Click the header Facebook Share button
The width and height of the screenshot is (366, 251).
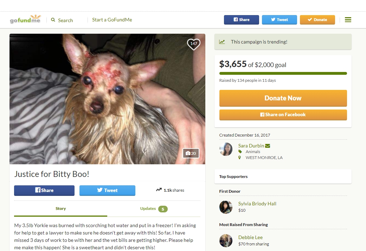coord(241,20)
